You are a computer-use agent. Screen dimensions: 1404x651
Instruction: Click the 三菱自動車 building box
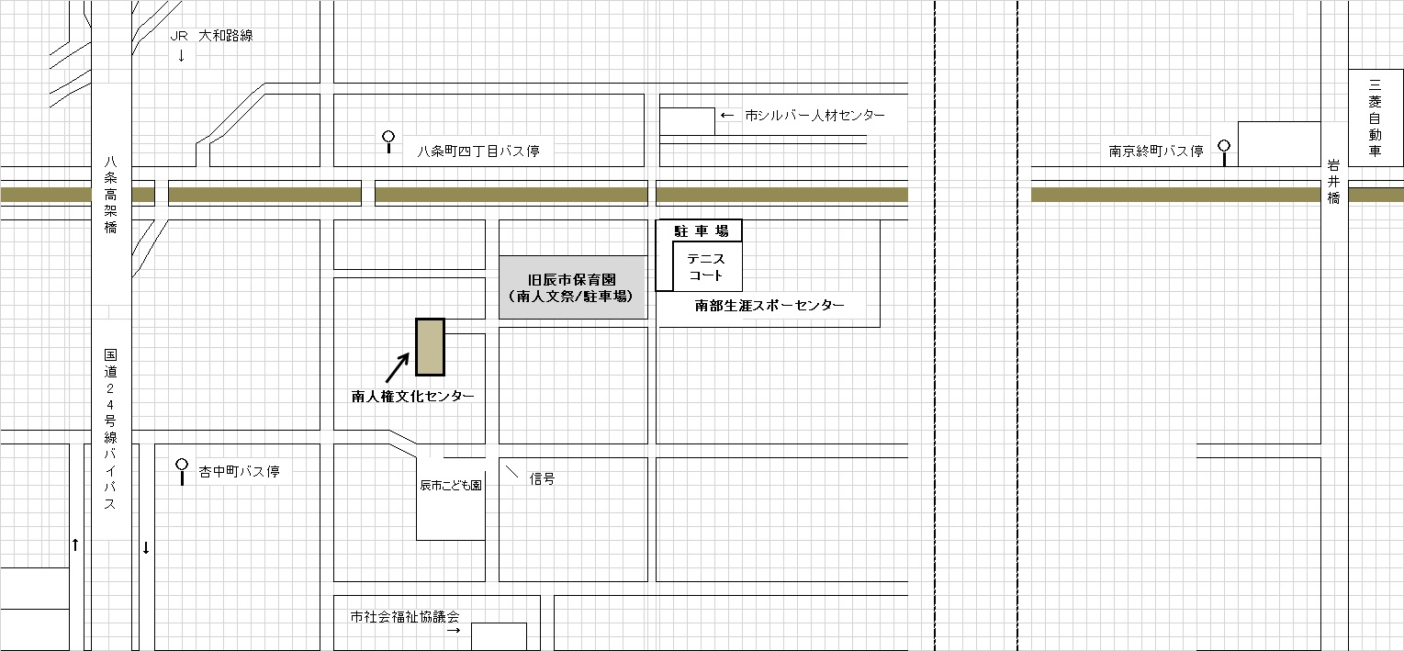point(1375,118)
